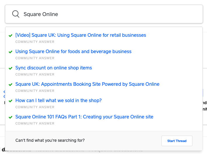The height and width of the screenshot is (154, 207).
Task: Click checkmark next to Square Online 101 FAQs
Action: click(11, 117)
